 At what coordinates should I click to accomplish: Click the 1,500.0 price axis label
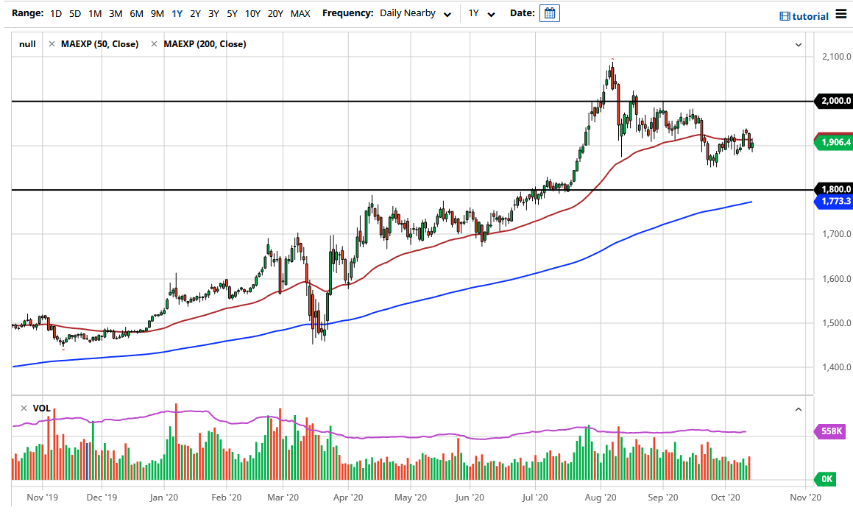836,323
